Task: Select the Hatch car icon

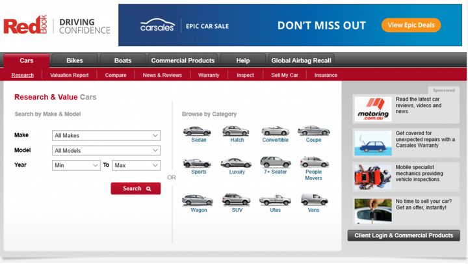Action: pyautogui.click(x=235, y=131)
